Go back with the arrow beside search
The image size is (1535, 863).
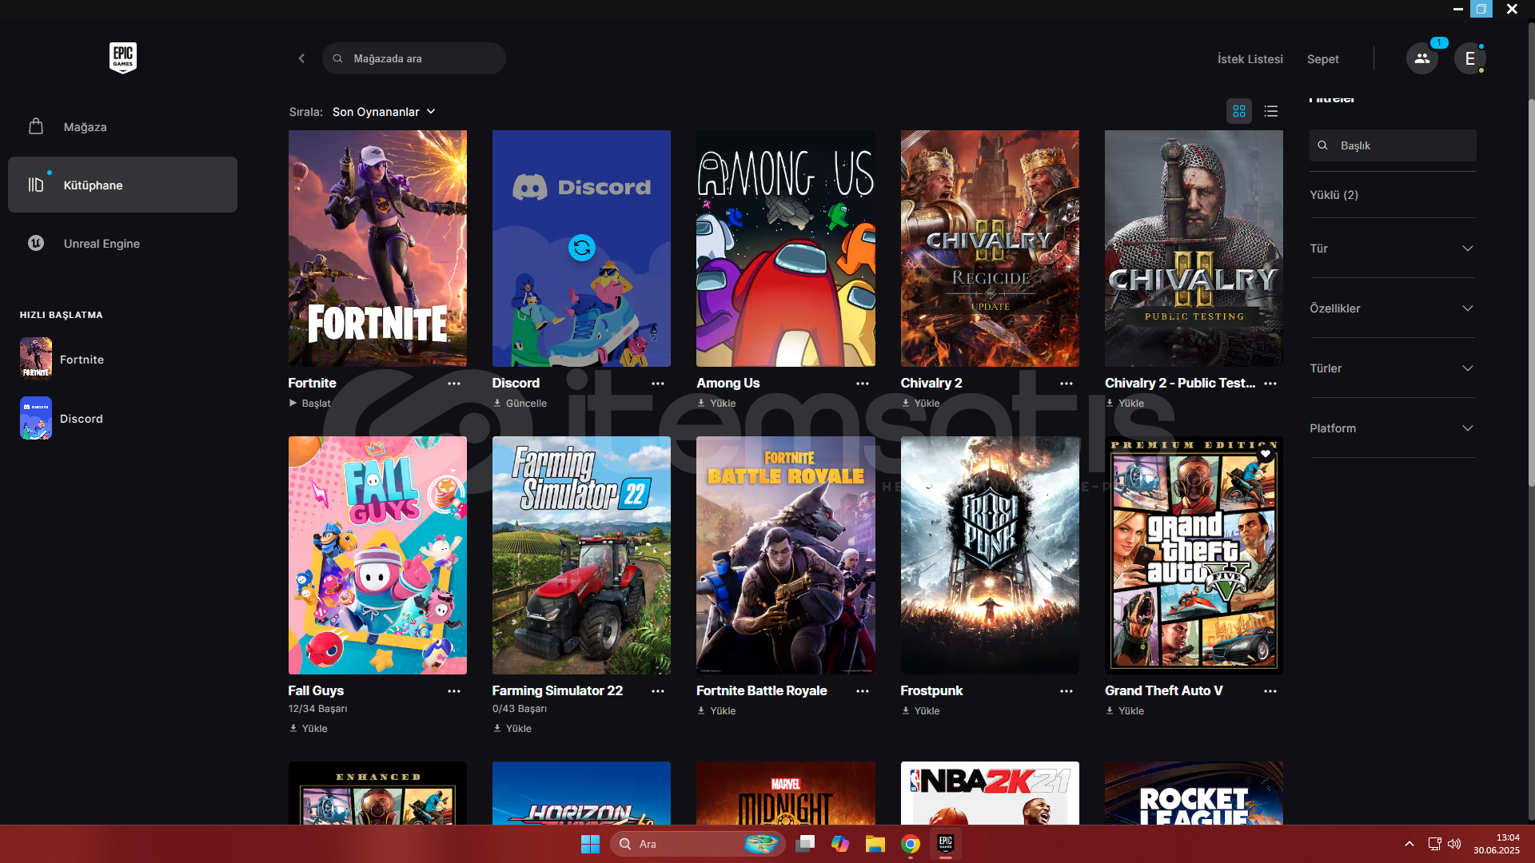301,58
